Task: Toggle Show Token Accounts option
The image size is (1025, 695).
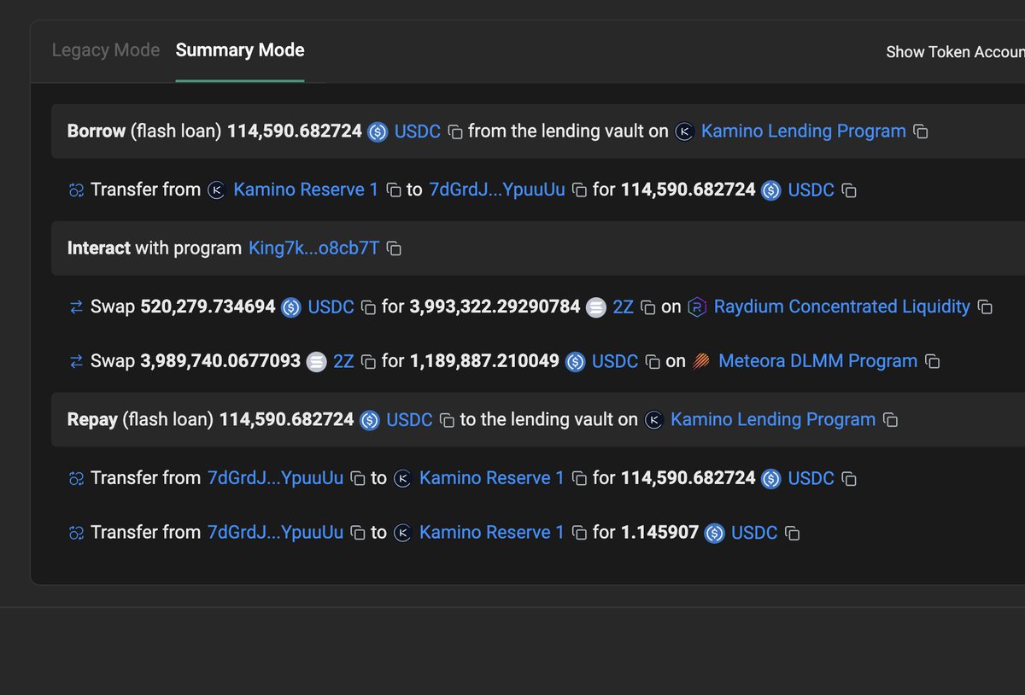Action: (955, 52)
